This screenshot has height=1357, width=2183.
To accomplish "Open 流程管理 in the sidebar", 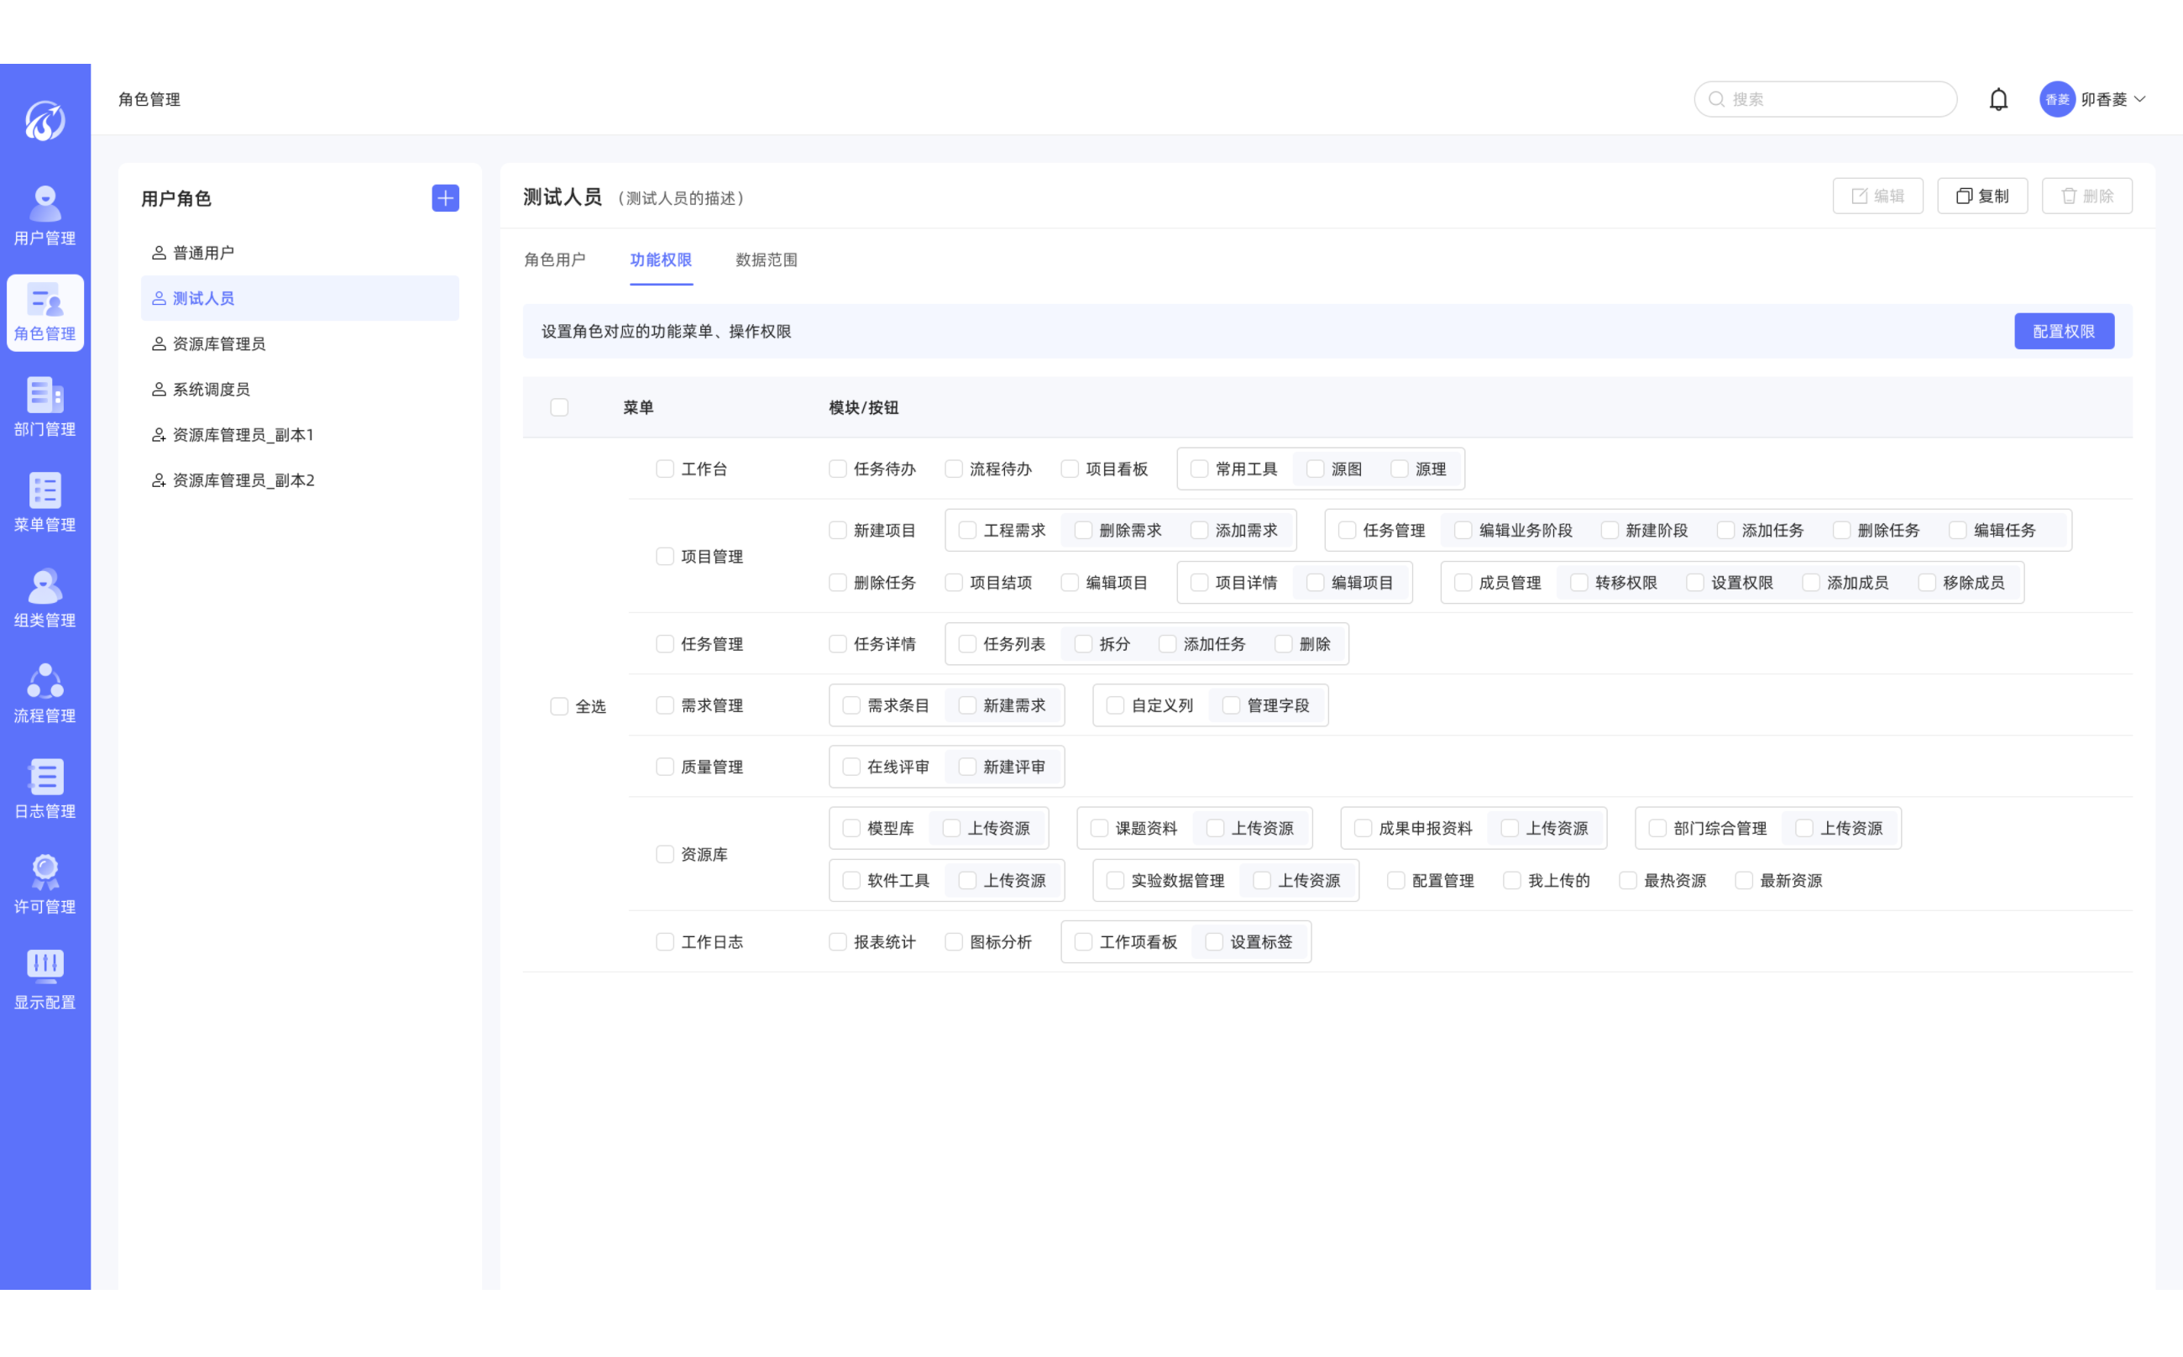I will [x=44, y=694].
